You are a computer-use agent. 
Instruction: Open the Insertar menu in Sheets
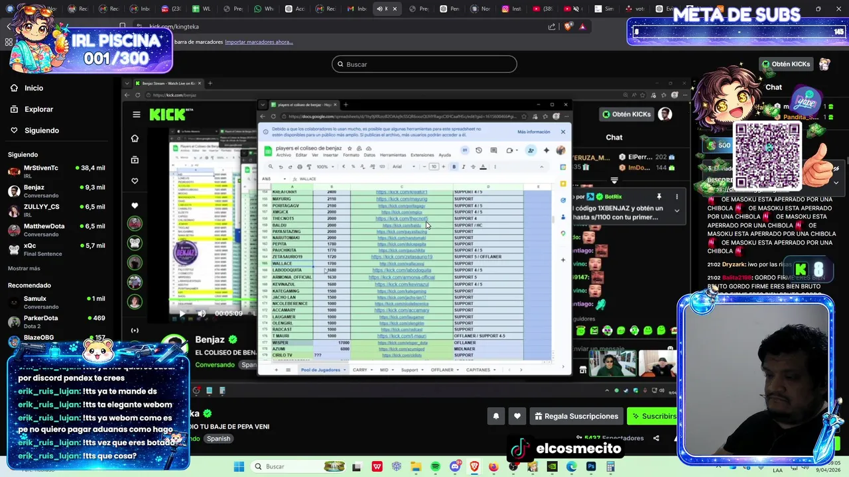tap(330, 155)
